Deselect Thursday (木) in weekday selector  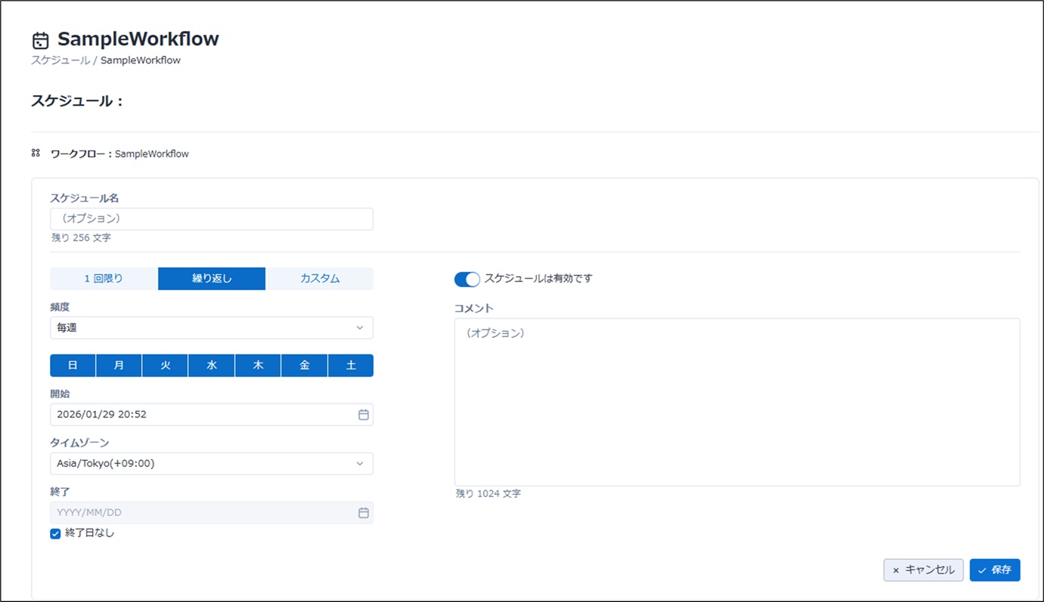258,366
